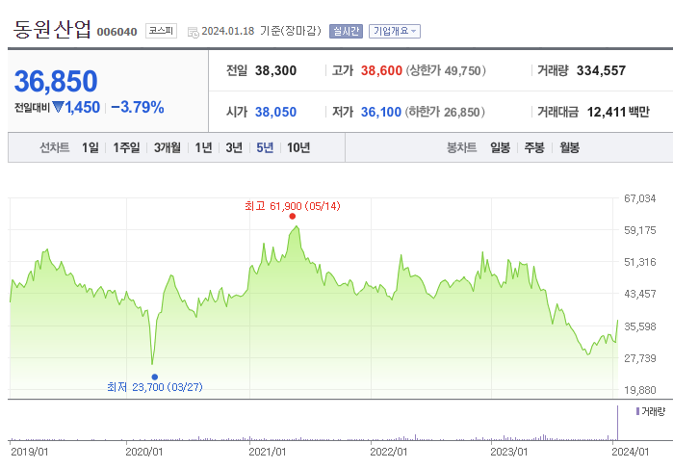Click the 2024.01.18 기준(장마감) date text
The image size is (673, 469).
pos(261,31)
